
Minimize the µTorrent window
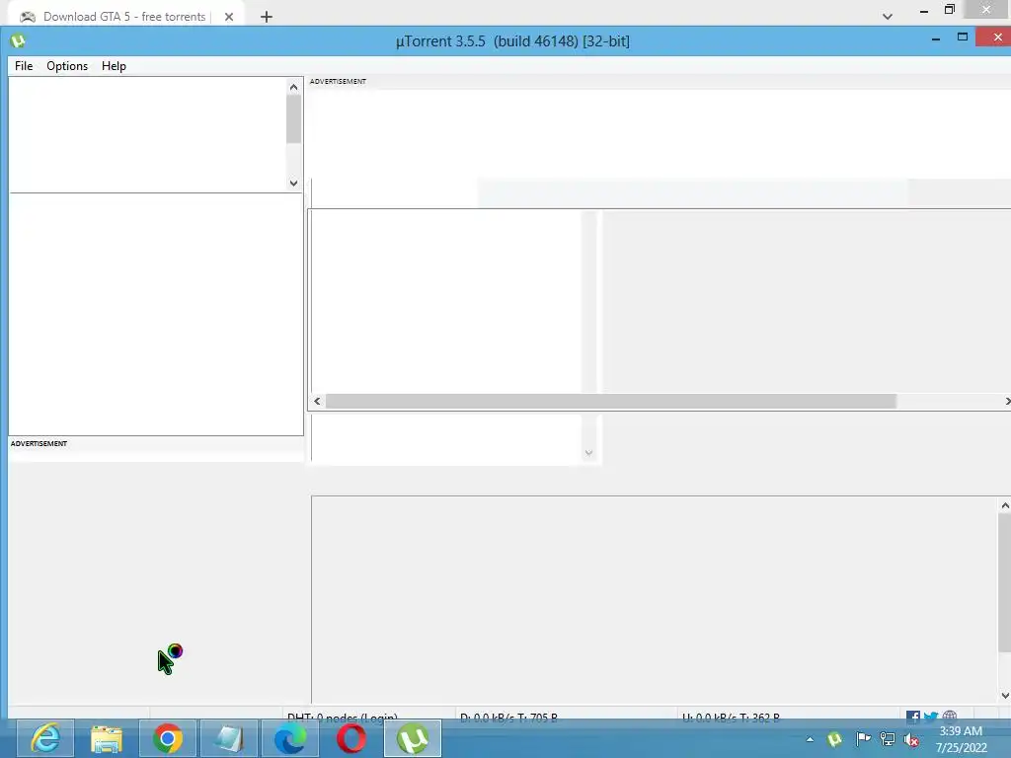936,39
